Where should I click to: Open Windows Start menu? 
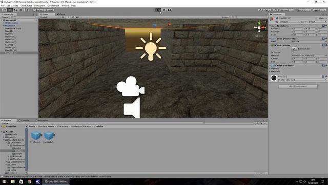[x=4, y=181]
